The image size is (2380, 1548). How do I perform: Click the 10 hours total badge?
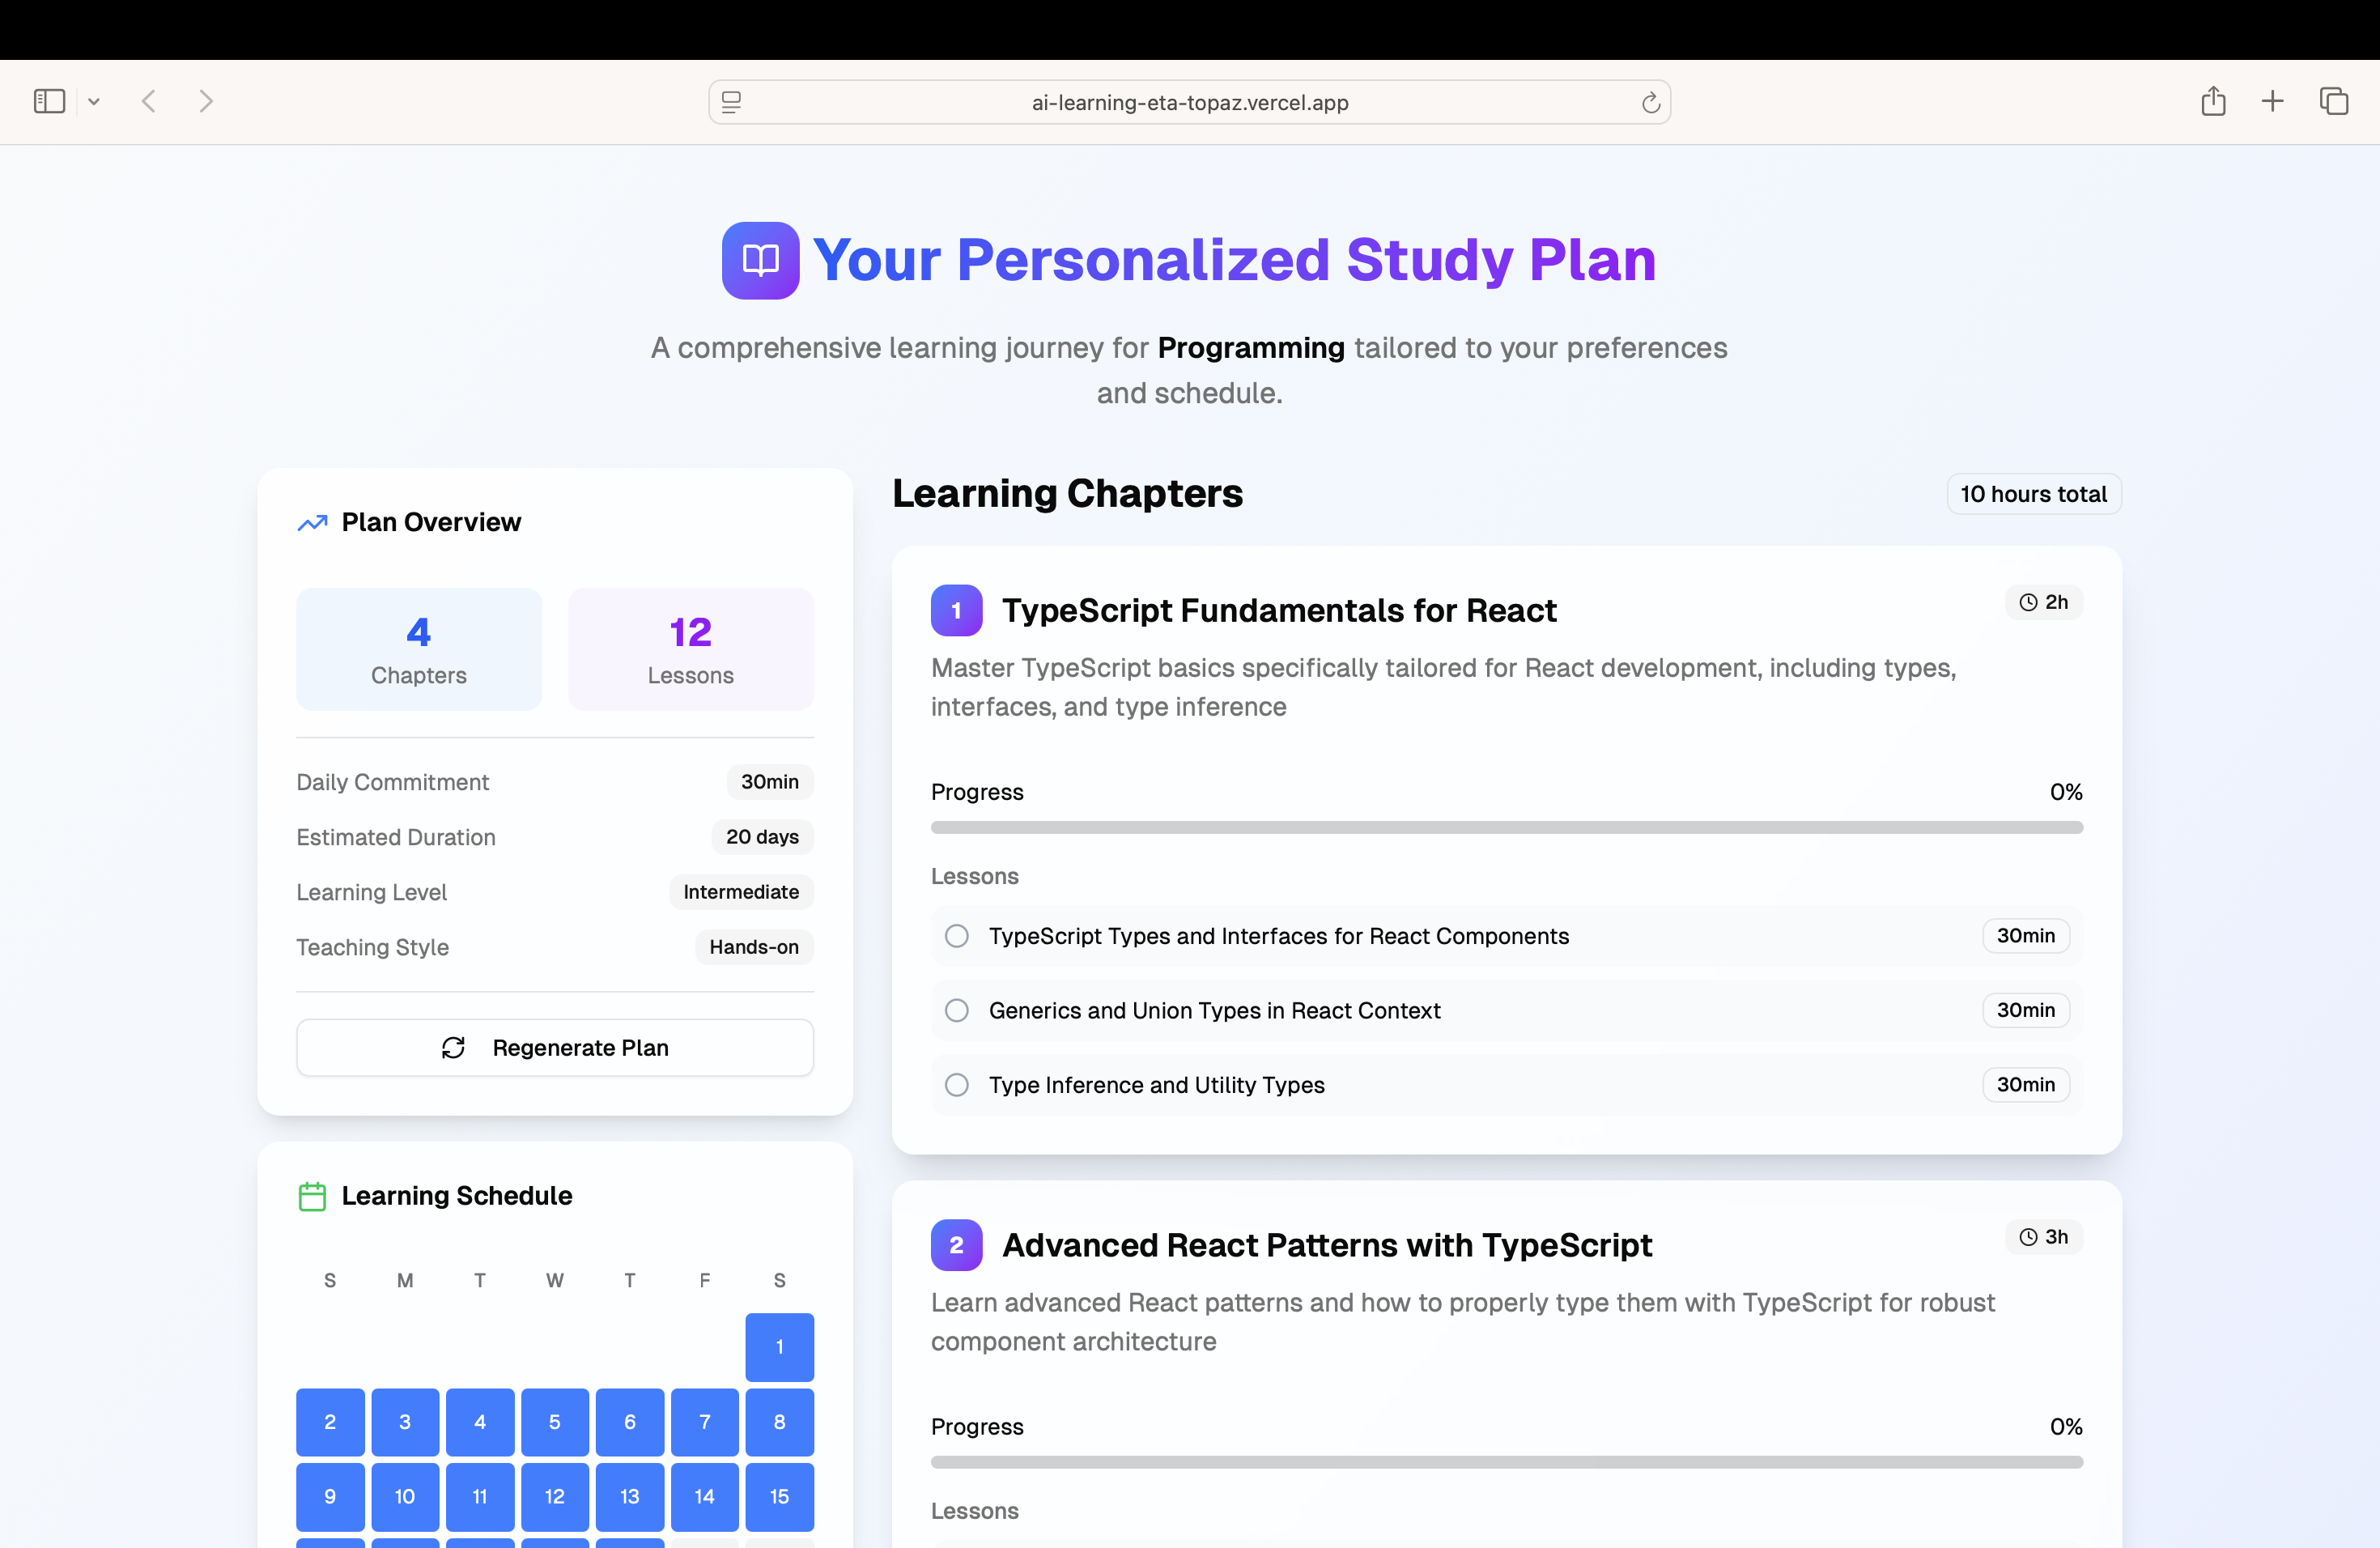point(2034,493)
